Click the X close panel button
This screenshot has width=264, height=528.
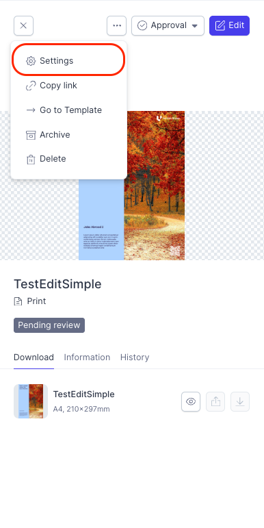click(x=23, y=25)
